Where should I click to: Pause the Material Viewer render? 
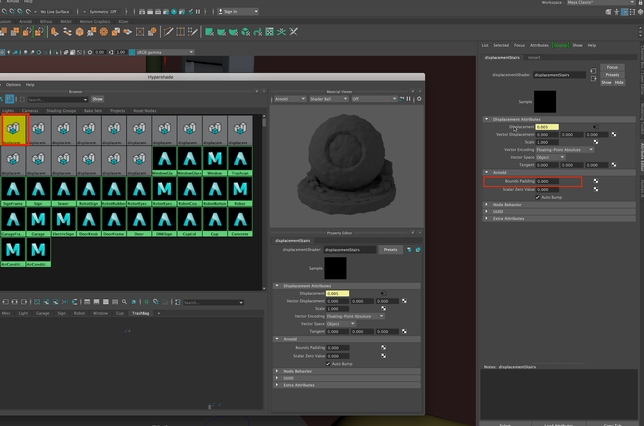pos(409,99)
